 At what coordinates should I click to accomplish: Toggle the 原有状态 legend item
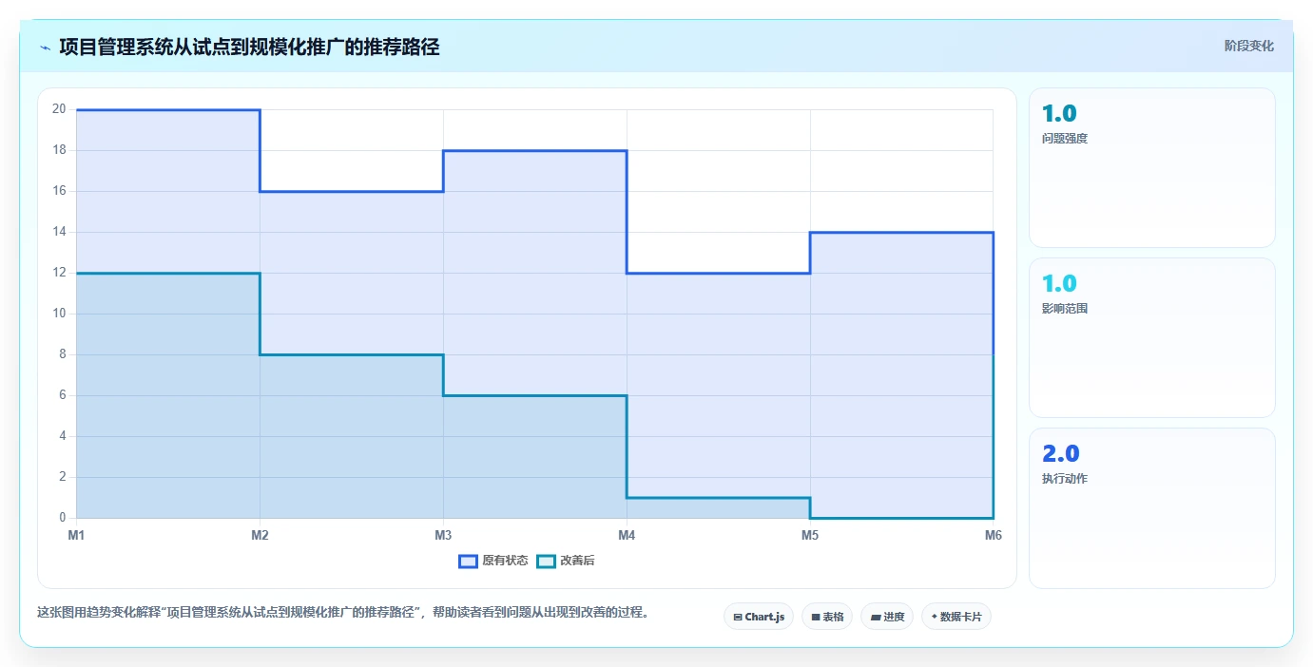[x=493, y=561]
